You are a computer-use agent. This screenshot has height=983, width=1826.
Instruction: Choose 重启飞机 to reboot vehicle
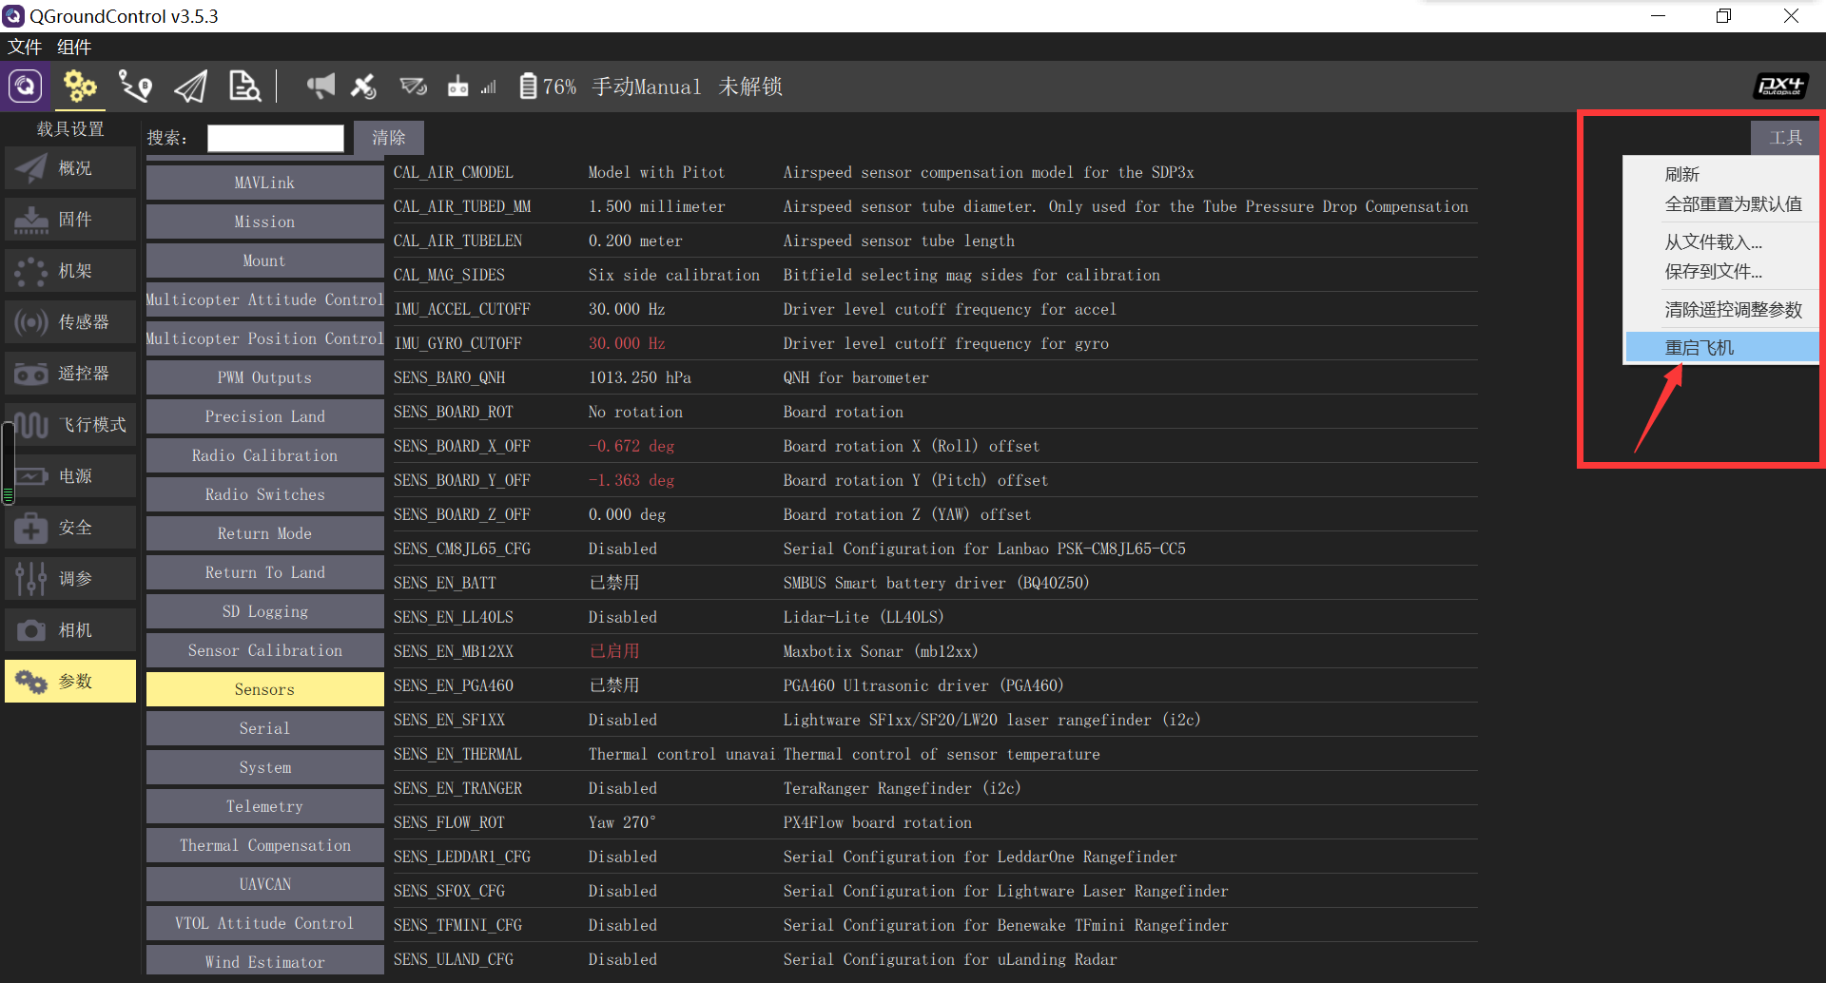(1722, 347)
